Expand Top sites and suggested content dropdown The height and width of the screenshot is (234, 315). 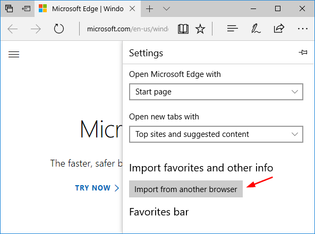216,134
